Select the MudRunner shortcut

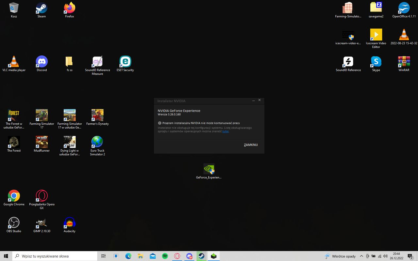click(x=41, y=144)
